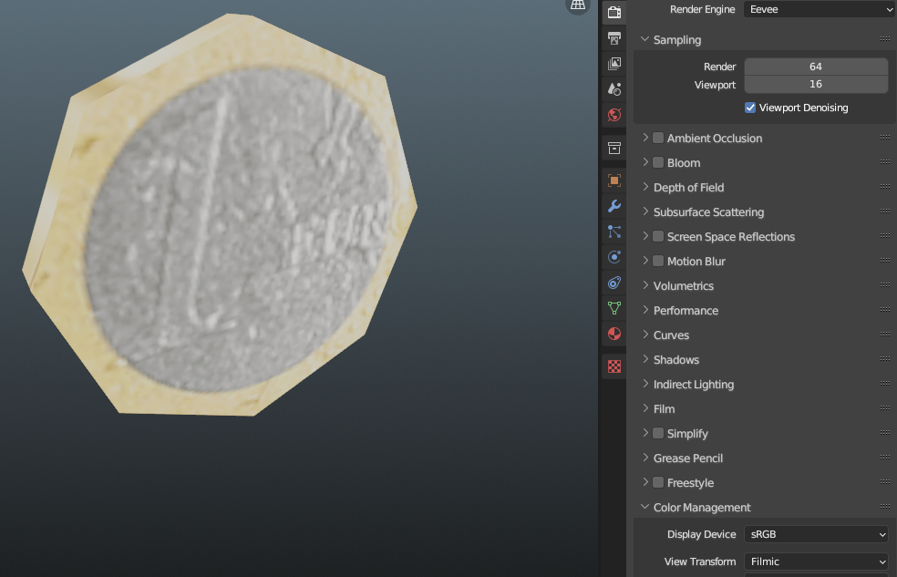Enable the Bloom checkbox
Image resolution: width=897 pixels, height=577 pixels.
(x=658, y=163)
